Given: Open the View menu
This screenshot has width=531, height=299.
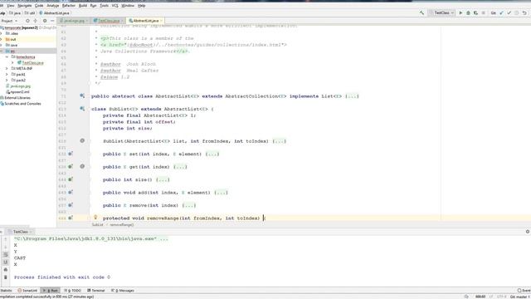Looking at the screenshot, I should point(11,6).
